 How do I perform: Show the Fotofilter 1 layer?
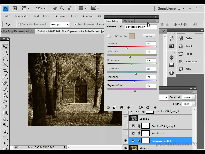pyautogui.click(x=125, y=133)
